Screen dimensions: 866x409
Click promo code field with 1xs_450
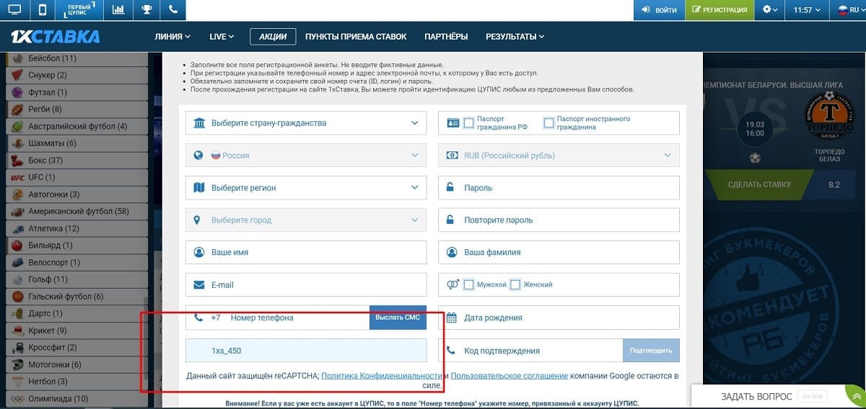[x=306, y=351]
